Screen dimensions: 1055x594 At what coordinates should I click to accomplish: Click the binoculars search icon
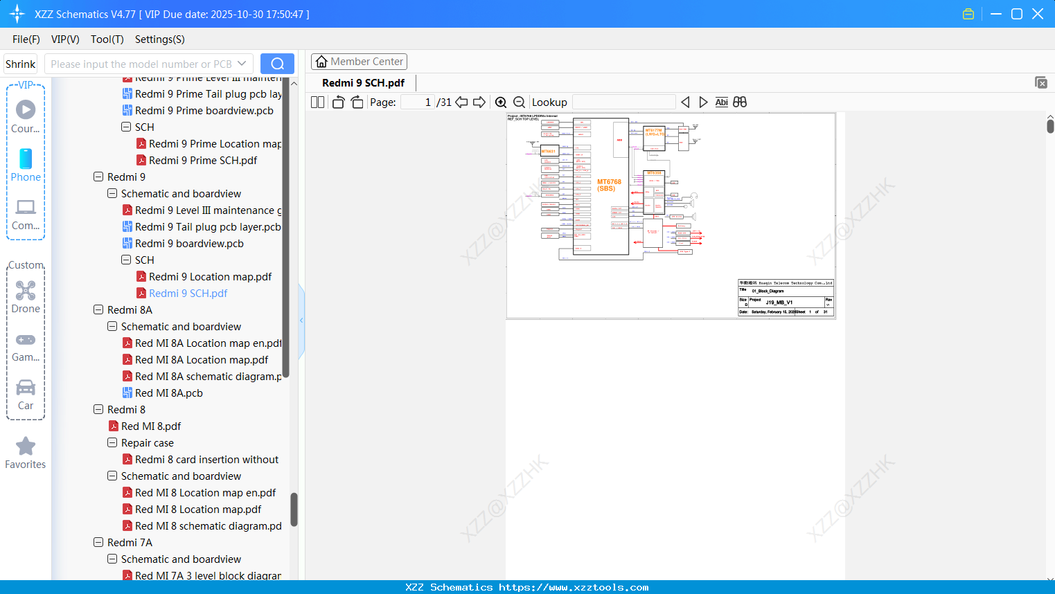[740, 102]
